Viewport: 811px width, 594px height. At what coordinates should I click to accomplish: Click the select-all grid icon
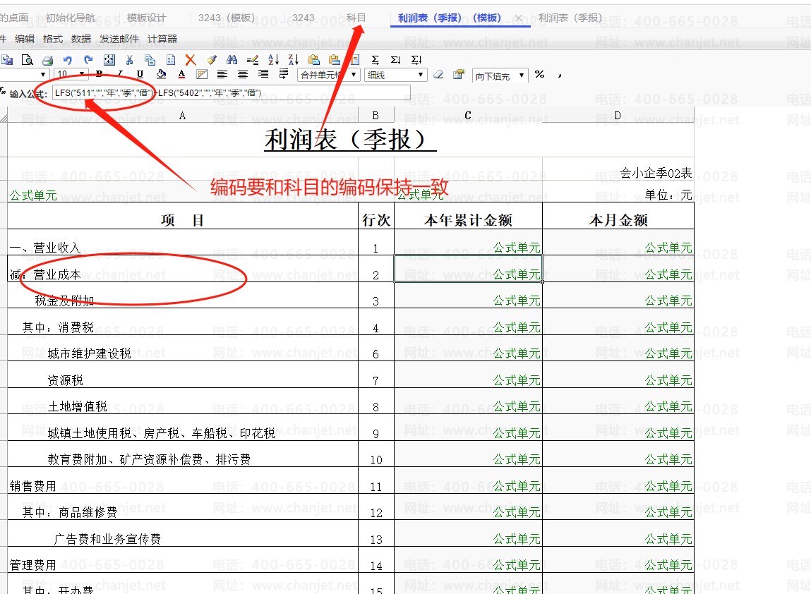(x=109, y=60)
